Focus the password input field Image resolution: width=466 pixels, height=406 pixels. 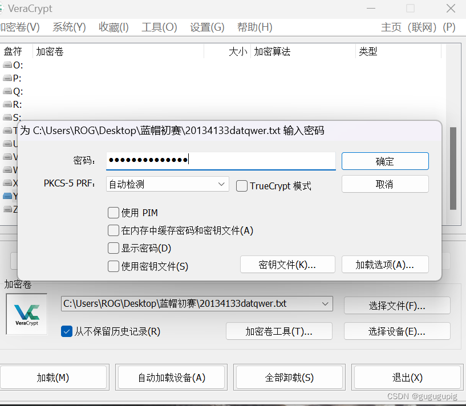point(221,161)
